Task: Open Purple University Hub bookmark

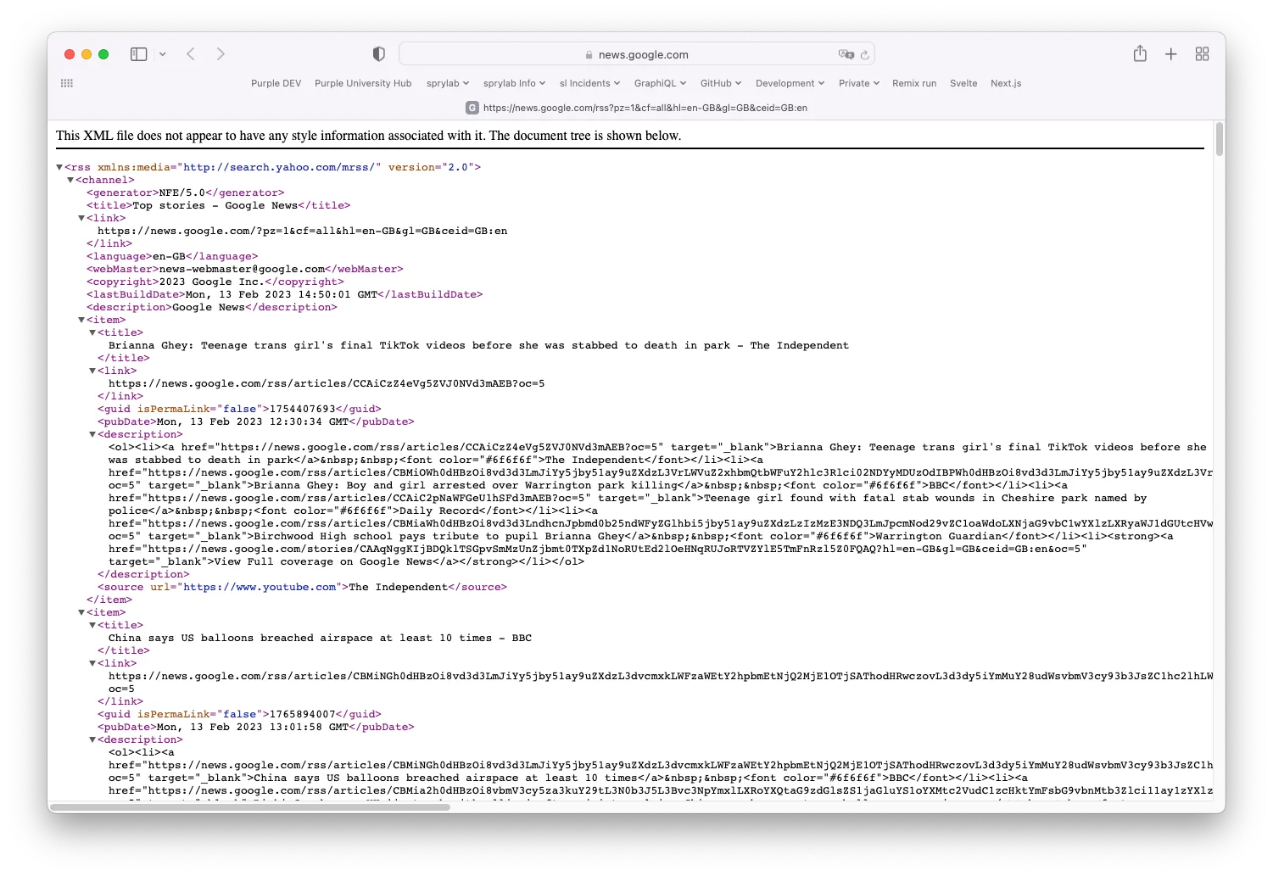Action: (x=363, y=83)
